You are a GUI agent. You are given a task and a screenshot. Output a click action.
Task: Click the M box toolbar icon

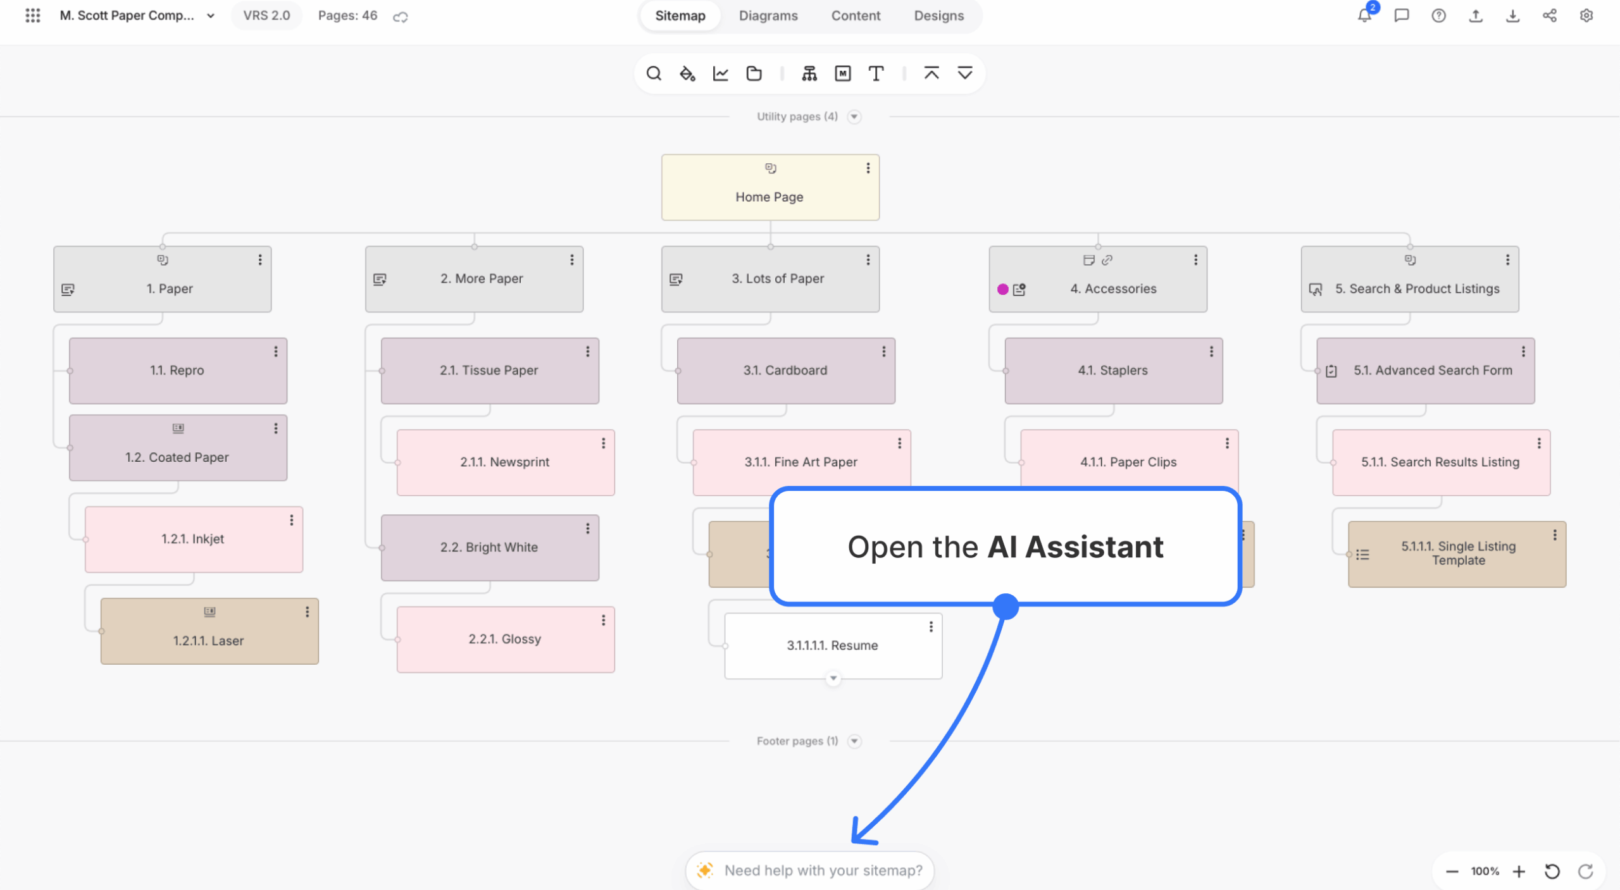pyautogui.click(x=843, y=73)
